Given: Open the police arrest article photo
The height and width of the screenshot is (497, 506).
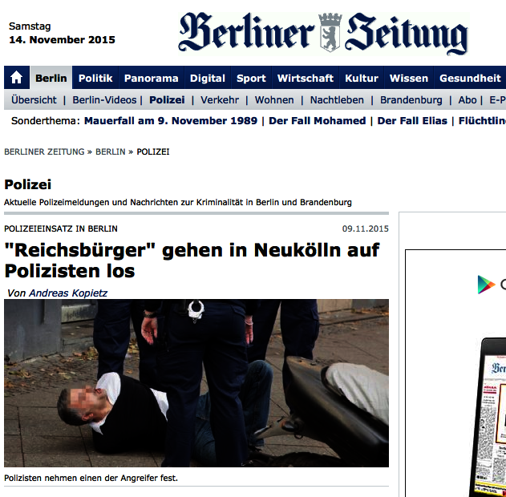Looking at the screenshot, I should pos(196,383).
